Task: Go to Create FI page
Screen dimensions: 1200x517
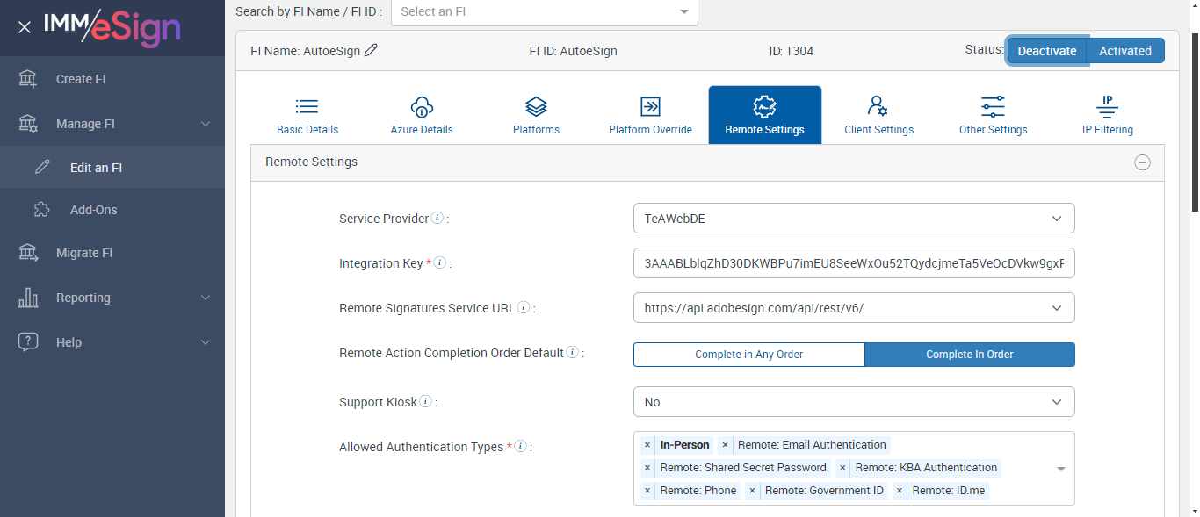Action: click(81, 79)
